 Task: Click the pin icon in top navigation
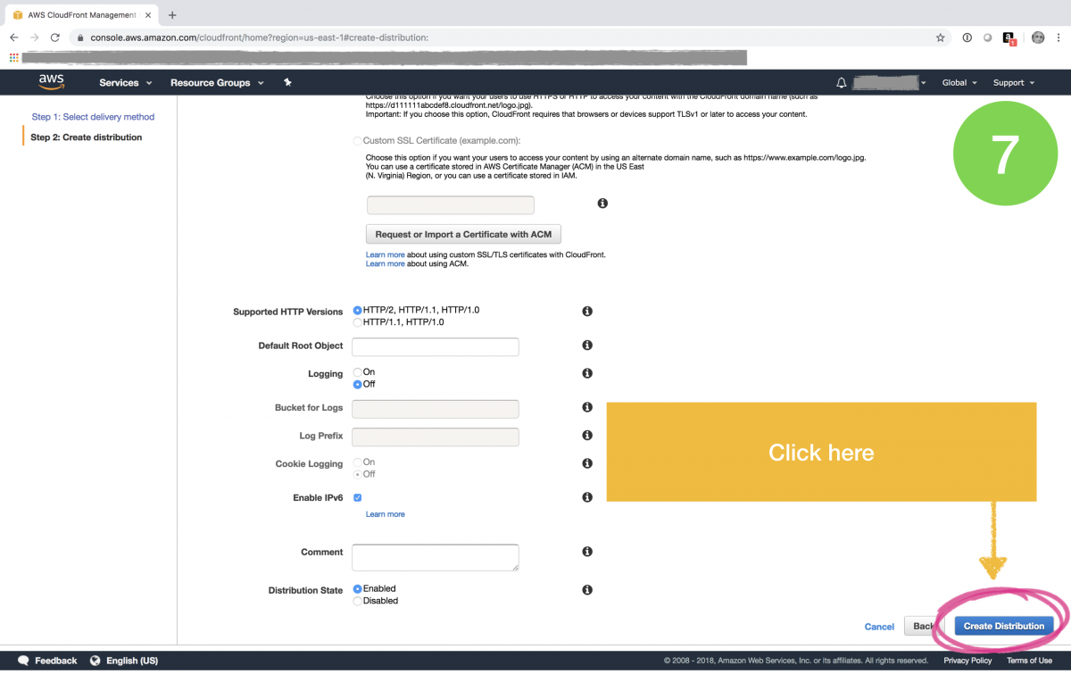pyautogui.click(x=287, y=82)
